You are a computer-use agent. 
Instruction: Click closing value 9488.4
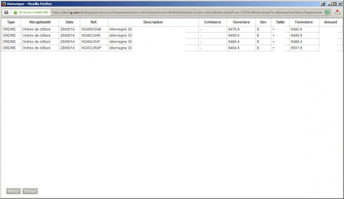[x=296, y=42]
